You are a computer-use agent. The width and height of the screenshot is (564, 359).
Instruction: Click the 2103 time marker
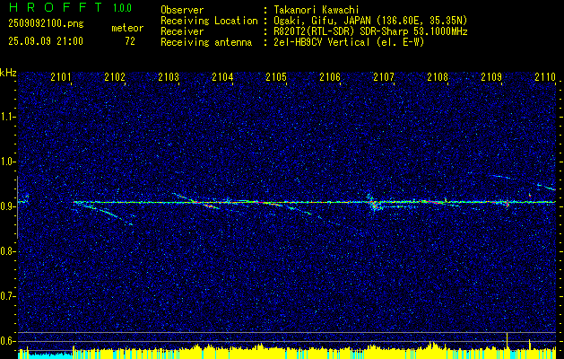coord(169,76)
